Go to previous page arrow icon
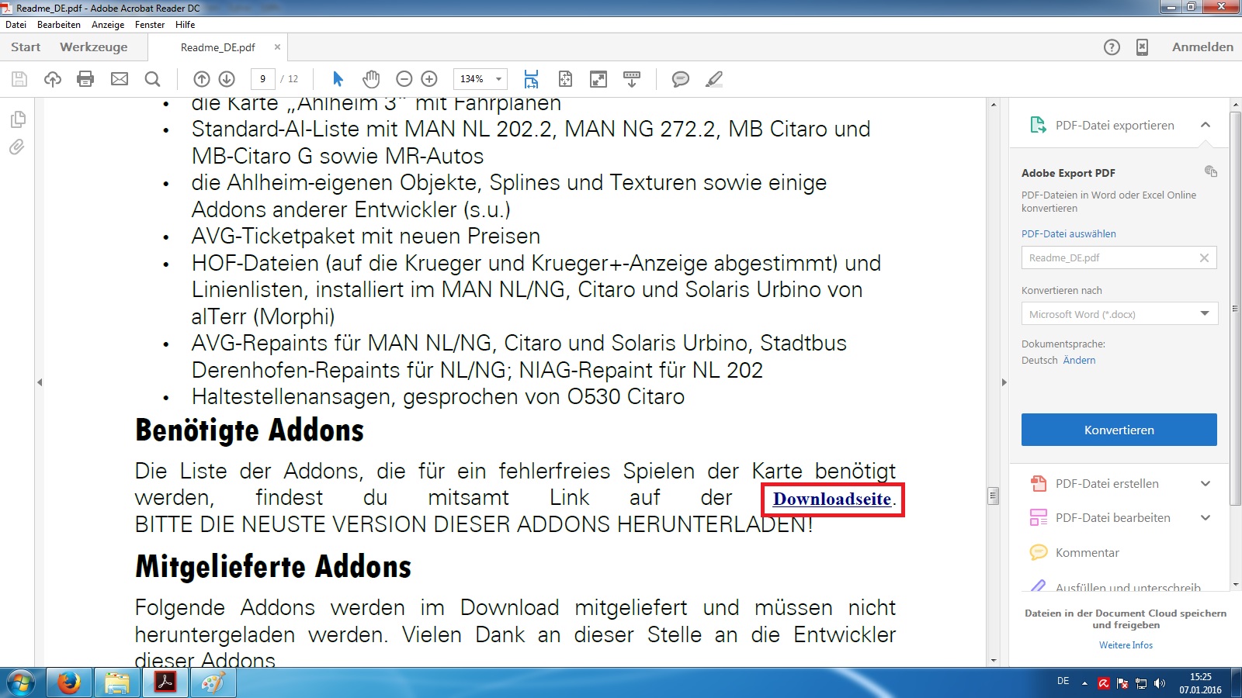This screenshot has height=698, width=1242. (x=202, y=79)
